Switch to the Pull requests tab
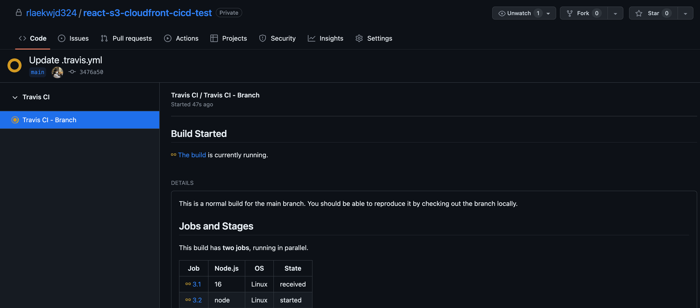This screenshot has height=308, width=700. click(x=126, y=38)
